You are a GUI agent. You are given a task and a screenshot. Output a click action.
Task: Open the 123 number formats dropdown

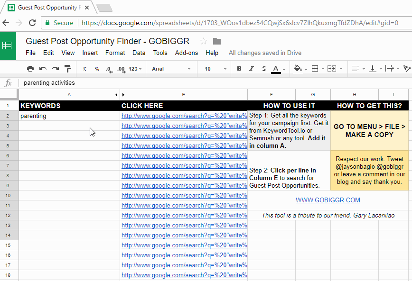point(135,69)
